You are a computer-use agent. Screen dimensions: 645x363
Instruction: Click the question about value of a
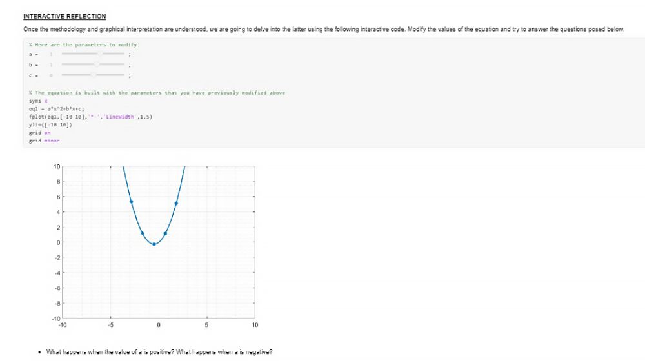pyautogui.click(x=159, y=352)
